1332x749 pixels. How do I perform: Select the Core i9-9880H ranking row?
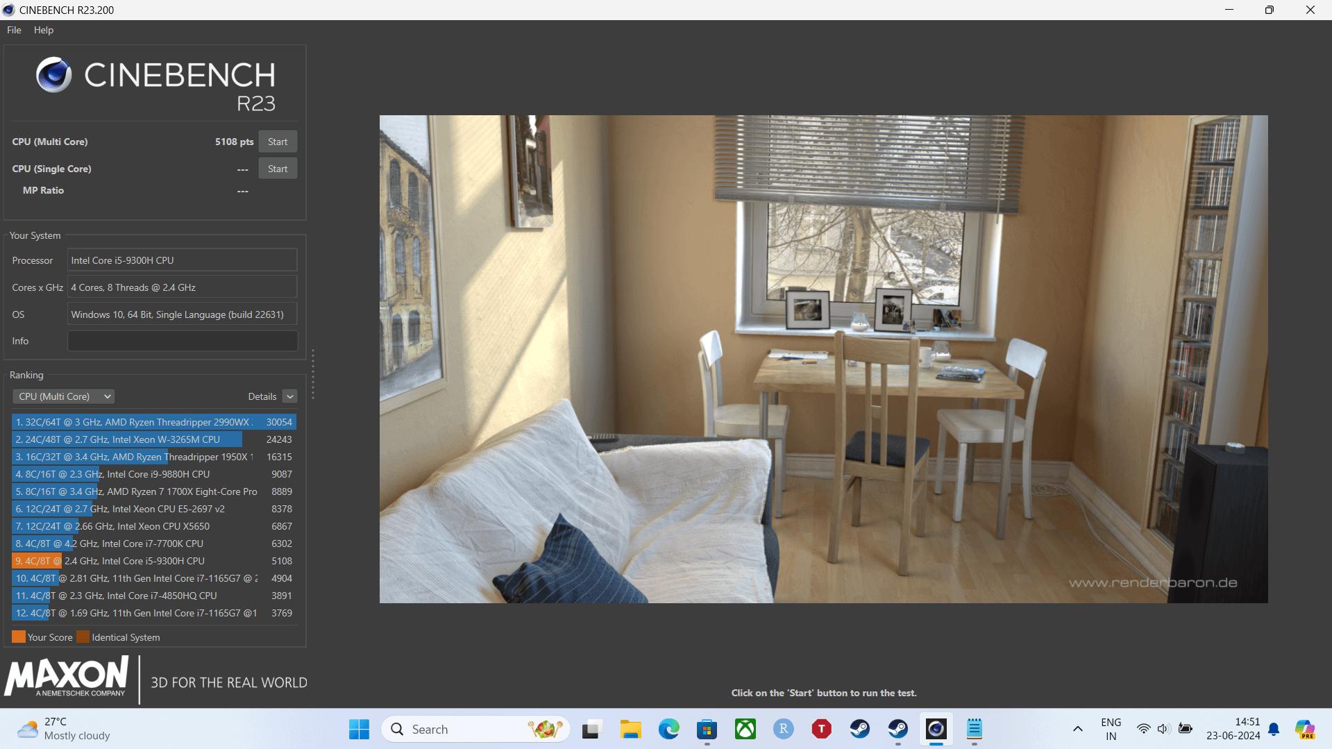tap(154, 474)
